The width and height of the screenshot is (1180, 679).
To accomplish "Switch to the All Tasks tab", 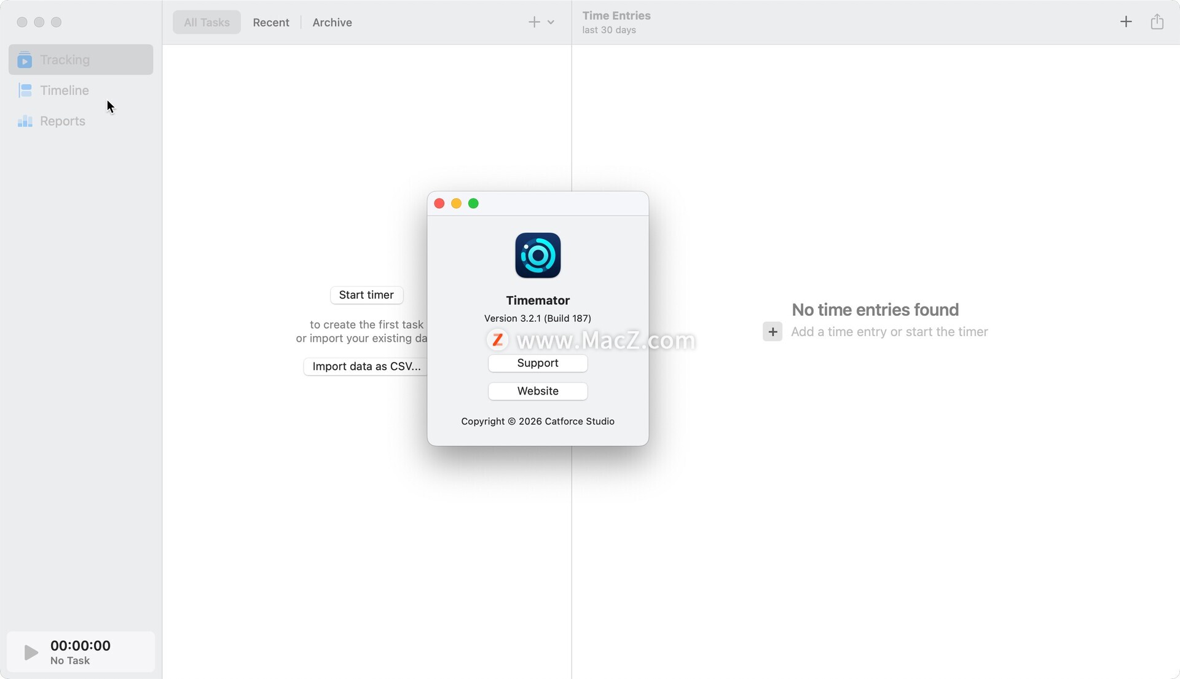I will coord(206,23).
